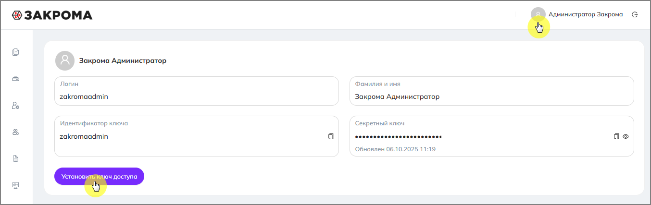
Task: Open the copy-documents icon in the sidebar
Action: click(x=16, y=52)
